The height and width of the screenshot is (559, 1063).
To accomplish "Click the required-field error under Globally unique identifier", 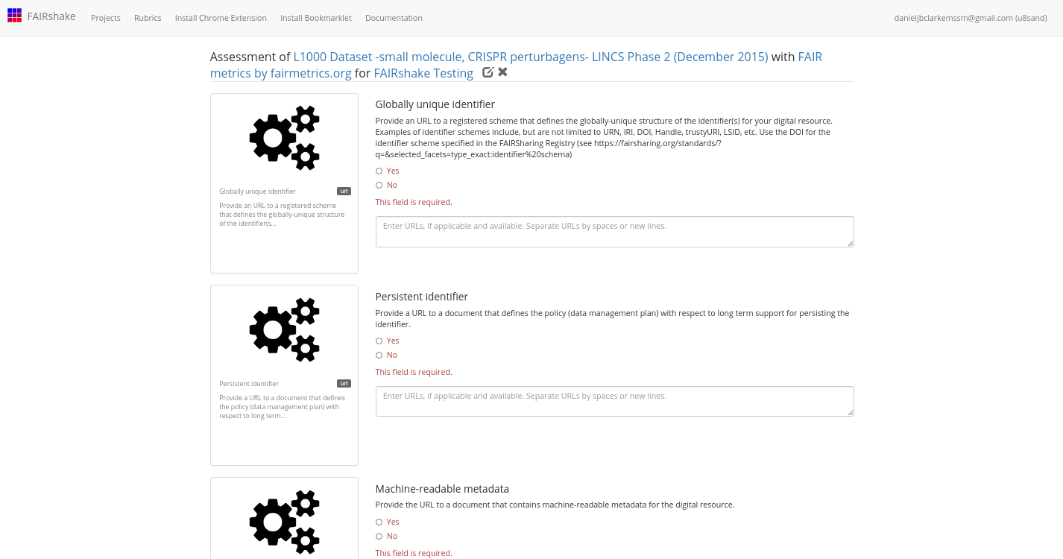I will [414, 202].
